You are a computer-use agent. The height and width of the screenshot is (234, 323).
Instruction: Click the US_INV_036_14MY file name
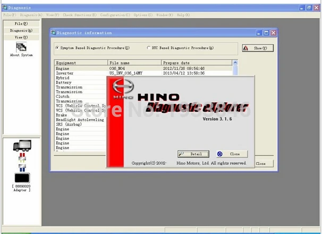point(126,73)
